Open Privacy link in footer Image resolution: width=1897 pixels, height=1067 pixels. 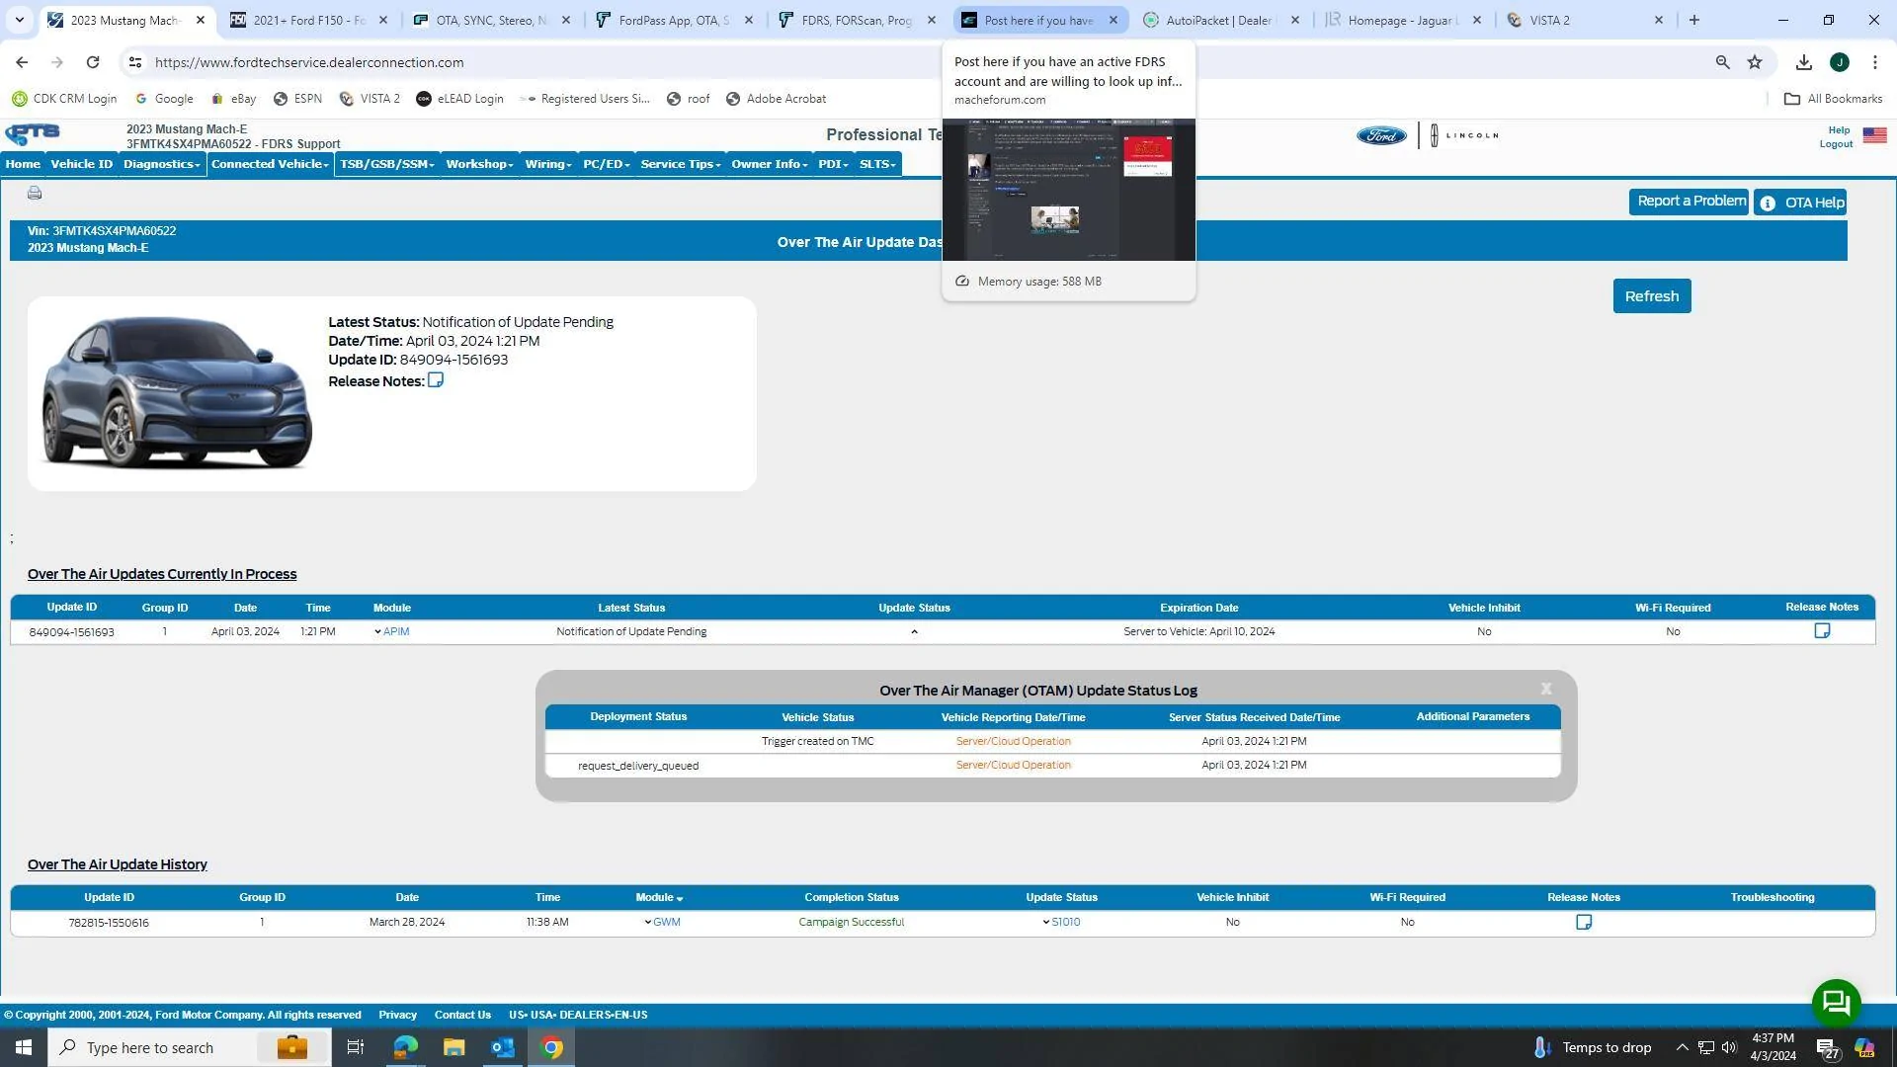click(x=397, y=1015)
